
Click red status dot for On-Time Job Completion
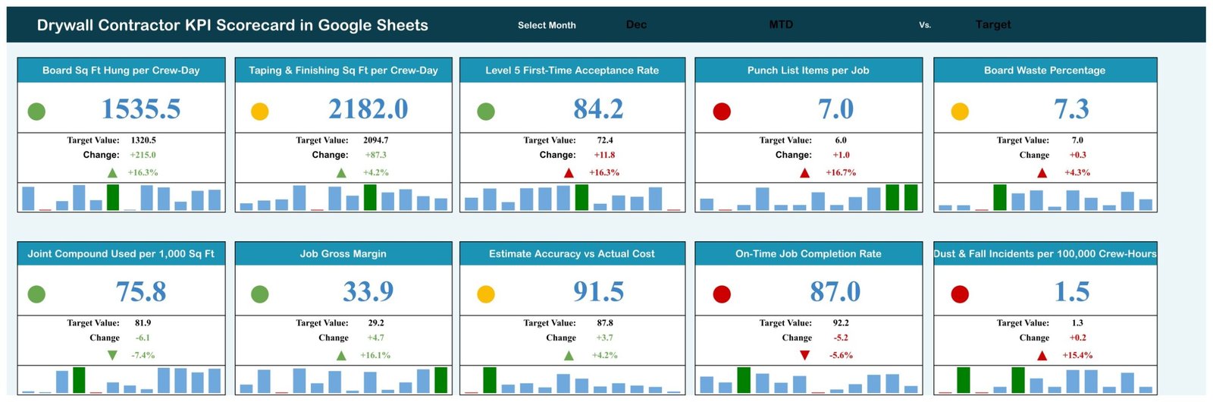(x=722, y=294)
